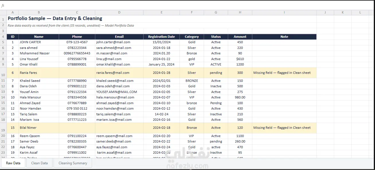Viewport: 375px width, 170px height.
Task: Select phone cell 00962776655443
Action: [77, 53]
